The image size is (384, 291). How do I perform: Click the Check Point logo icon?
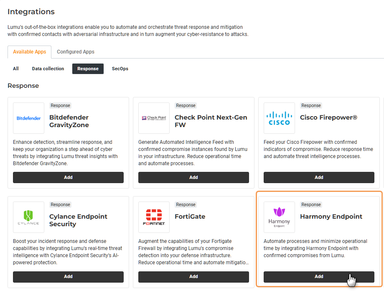coord(154,118)
